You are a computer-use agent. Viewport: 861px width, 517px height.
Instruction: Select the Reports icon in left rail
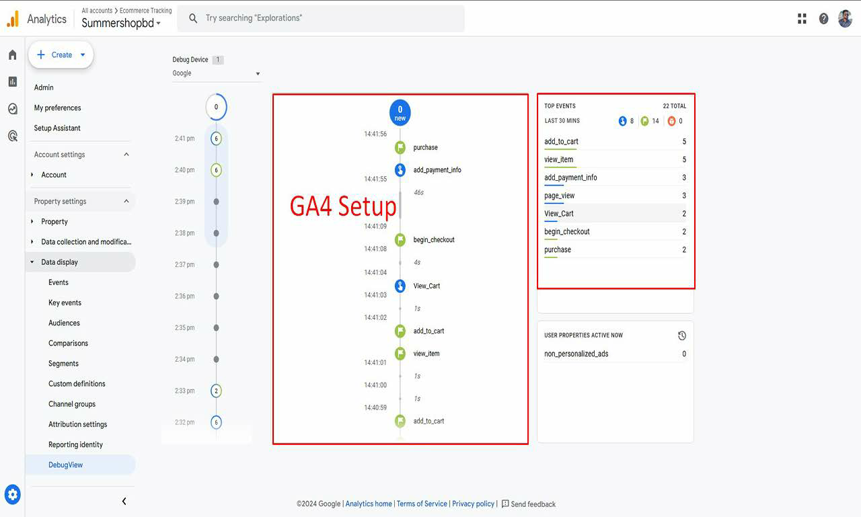coord(11,81)
